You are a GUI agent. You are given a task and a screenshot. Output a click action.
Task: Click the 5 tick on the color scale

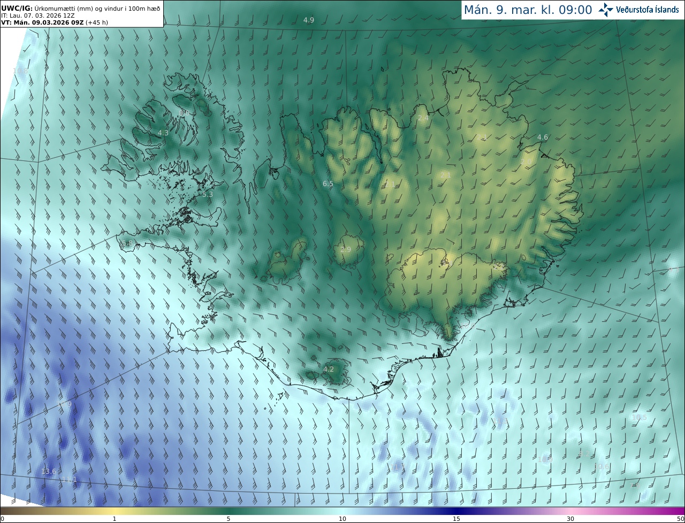pyautogui.click(x=229, y=519)
